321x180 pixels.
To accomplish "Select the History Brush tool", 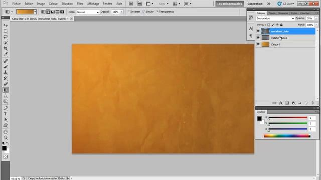I will [x=6, y=78].
